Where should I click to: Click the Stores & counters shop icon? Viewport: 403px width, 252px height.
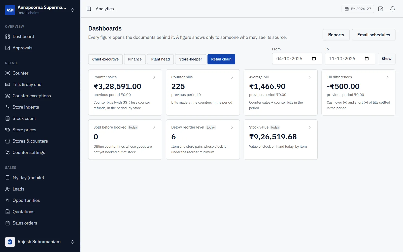[8, 141]
